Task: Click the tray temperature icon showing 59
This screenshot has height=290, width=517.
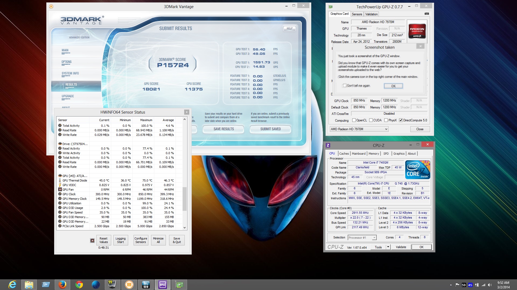Action: [x=464, y=285]
